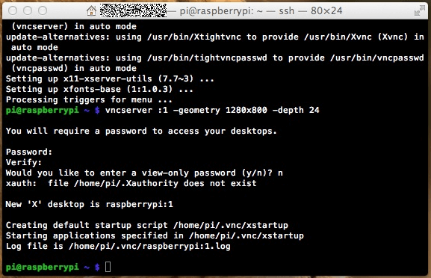
Task: Click the command 'vncserver :1 -geometry 1280x800 -depth 24'
Action: tap(212, 111)
